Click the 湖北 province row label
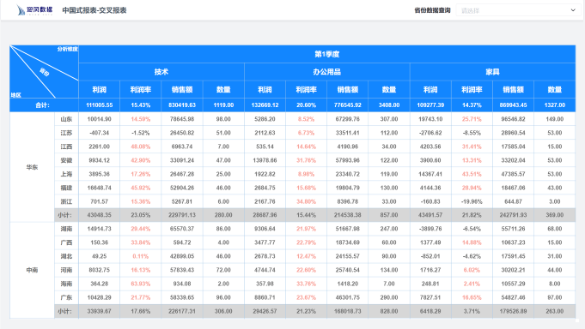This screenshot has height=329, width=585. (66, 256)
